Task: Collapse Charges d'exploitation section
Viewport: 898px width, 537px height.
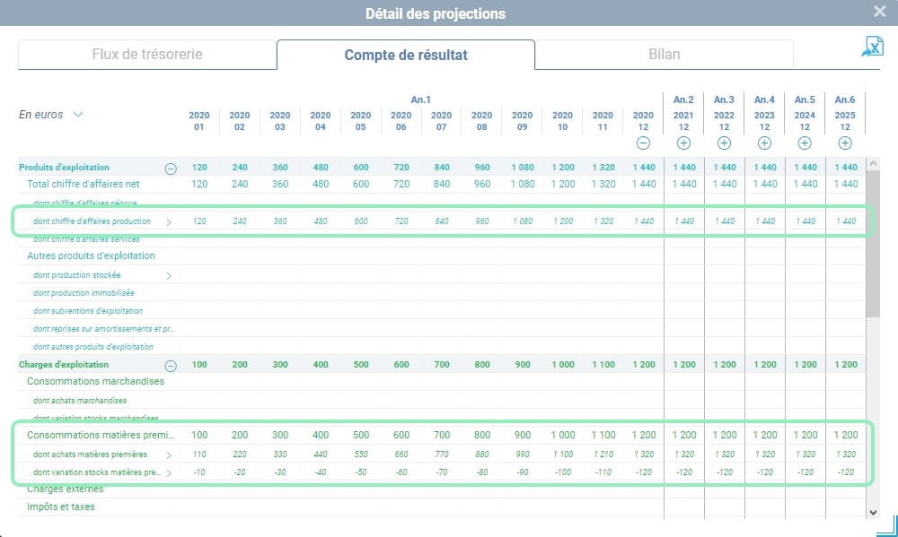Action: point(171,366)
